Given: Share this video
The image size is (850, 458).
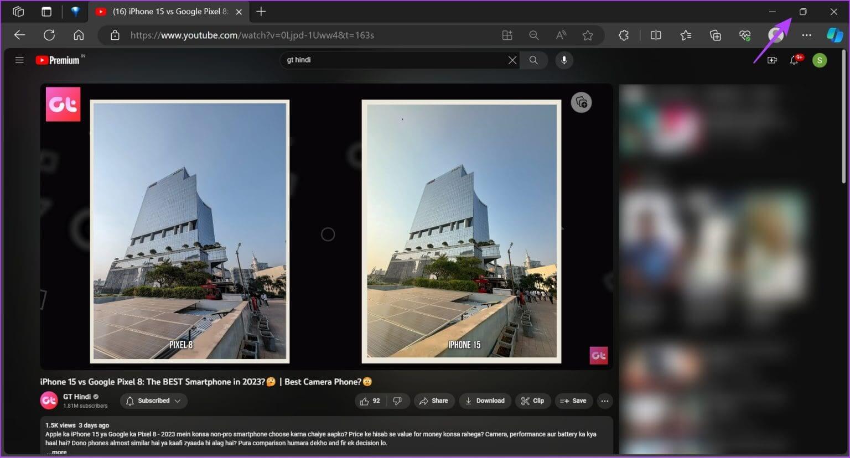Looking at the screenshot, I should (434, 401).
